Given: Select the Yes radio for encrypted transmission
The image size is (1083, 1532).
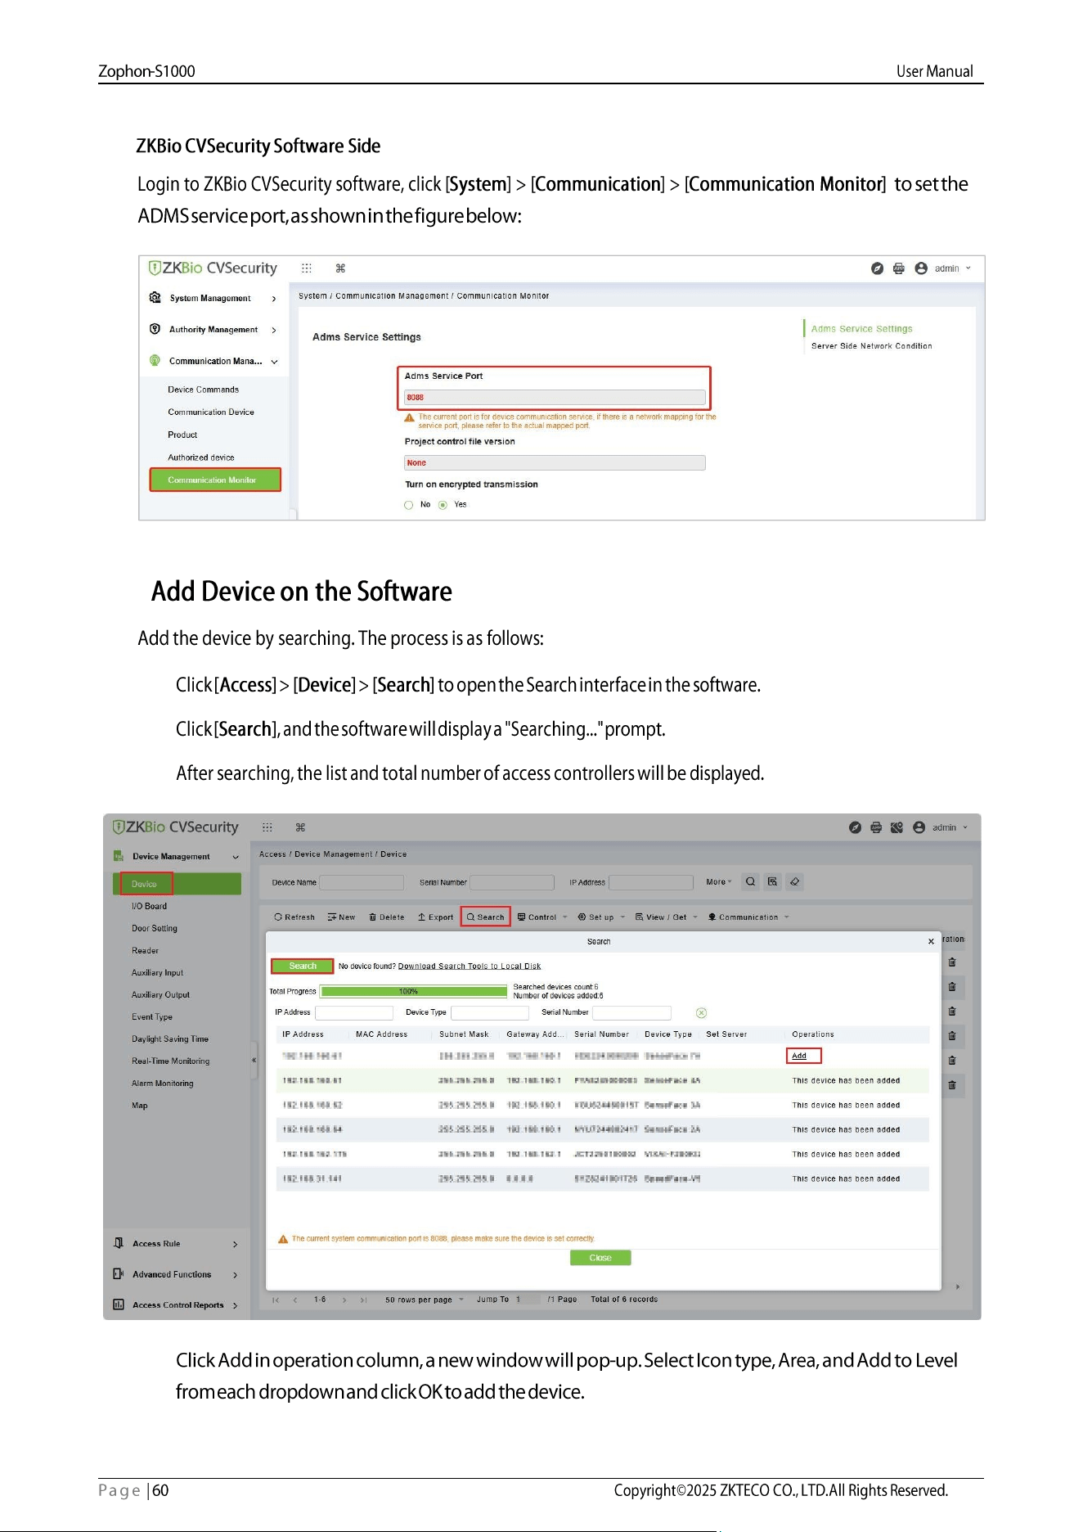Looking at the screenshot, I should pos(443,505).
